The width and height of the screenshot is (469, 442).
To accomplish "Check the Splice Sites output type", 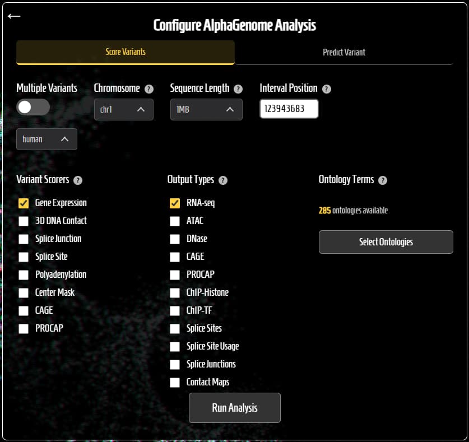I will (x=175, y=329).
